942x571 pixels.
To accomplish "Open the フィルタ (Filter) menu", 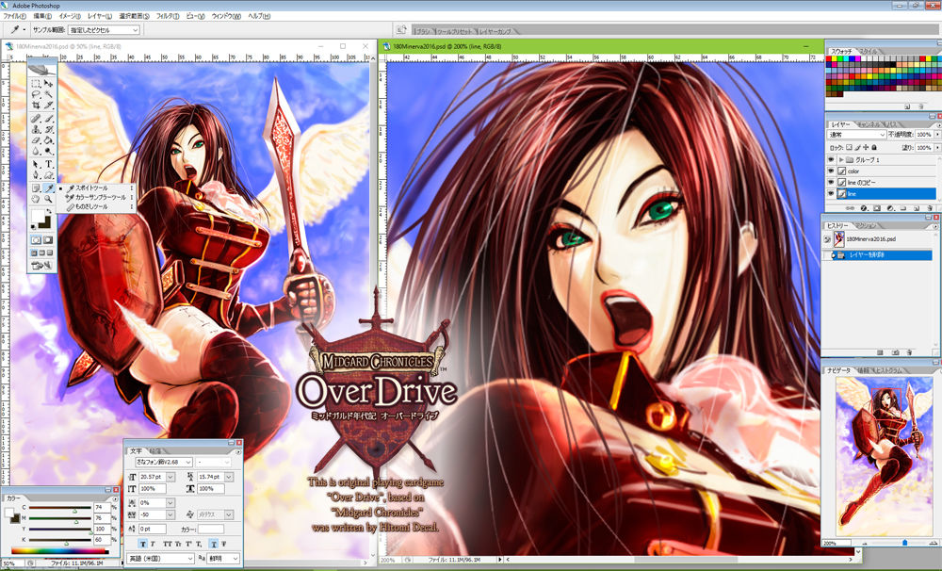I will [x=167, y=16].
